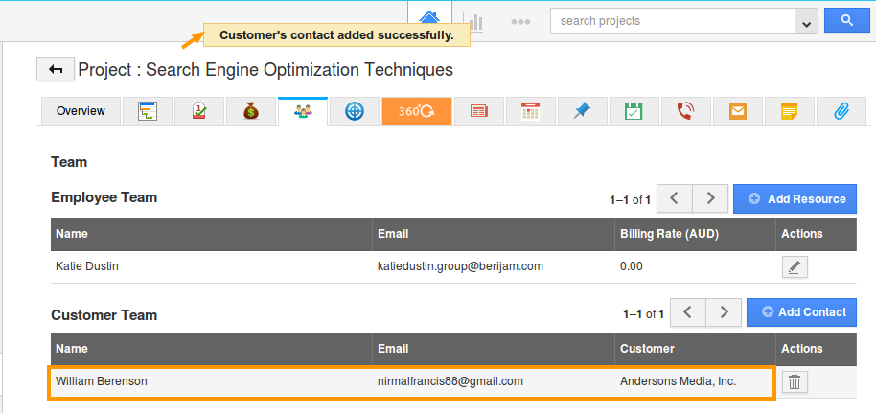Edit Katie Dustin with pencil icon
The image size is (876, 413).
(x=795, y=267)
